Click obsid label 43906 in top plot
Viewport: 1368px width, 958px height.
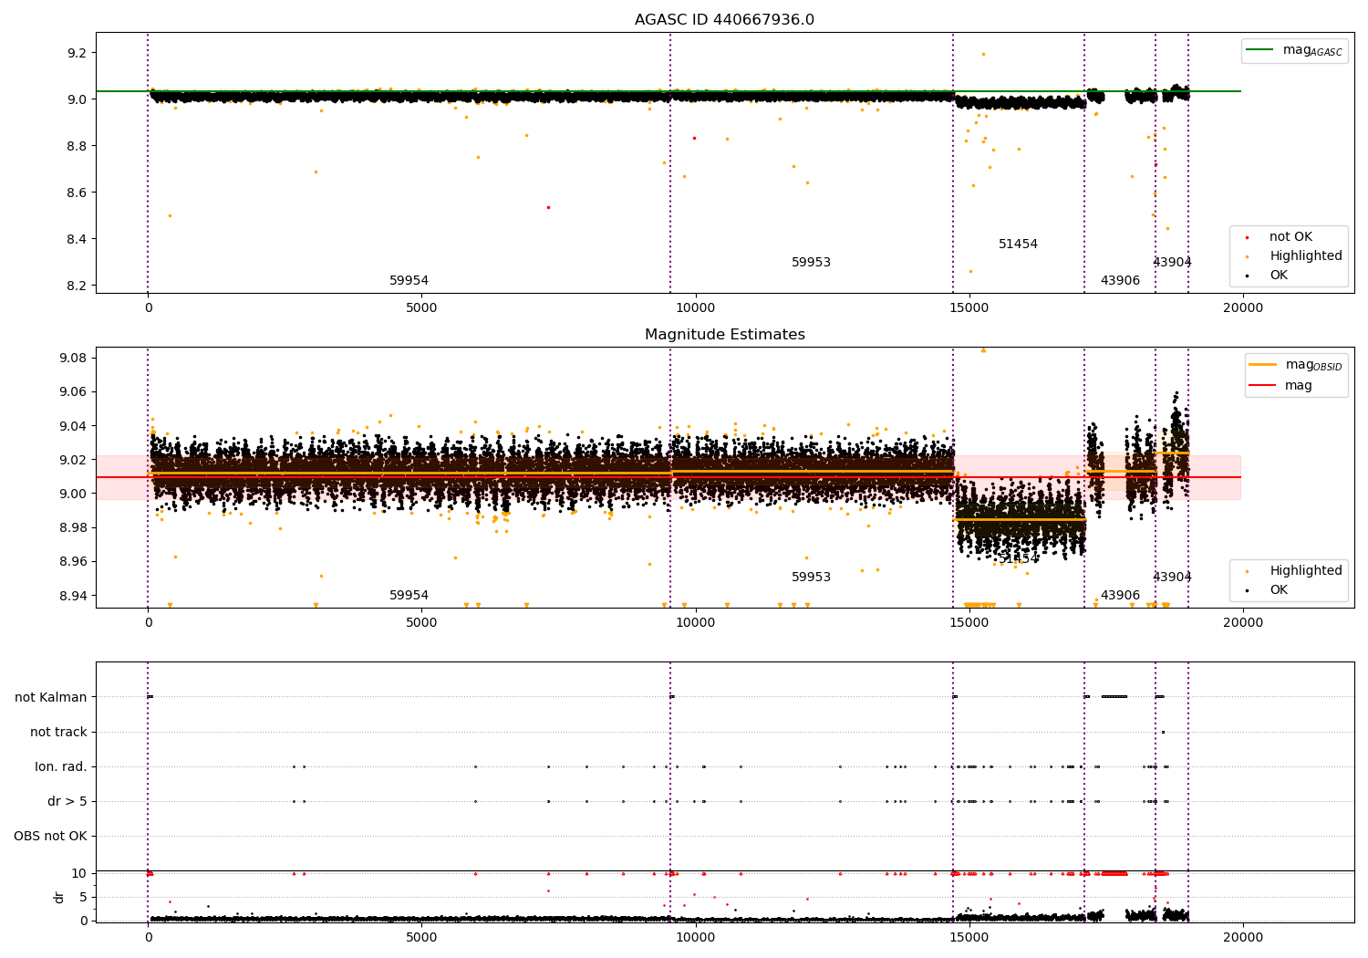click(x=1120, y=281)
